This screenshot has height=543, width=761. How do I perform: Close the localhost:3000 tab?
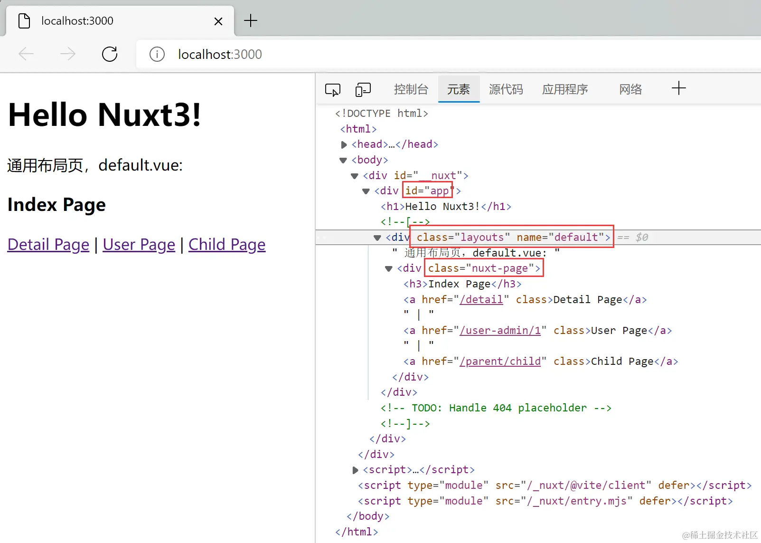(218, 21)
